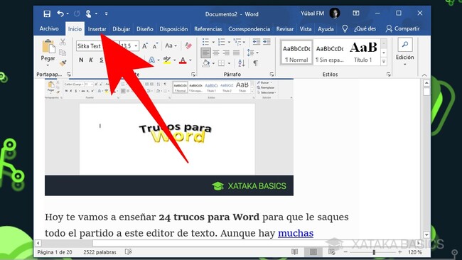This screenshot has width=462, height=260.
Task: Open Ribbon Display Options icon
Action: [356, 13]
